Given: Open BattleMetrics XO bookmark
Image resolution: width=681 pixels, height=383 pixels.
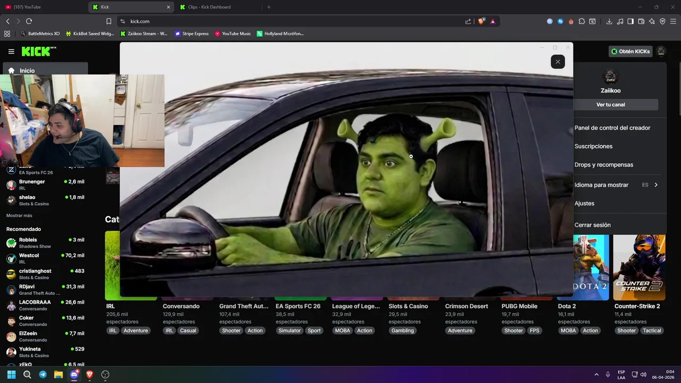Looking at the screenshot, I should tap(40, 34).
